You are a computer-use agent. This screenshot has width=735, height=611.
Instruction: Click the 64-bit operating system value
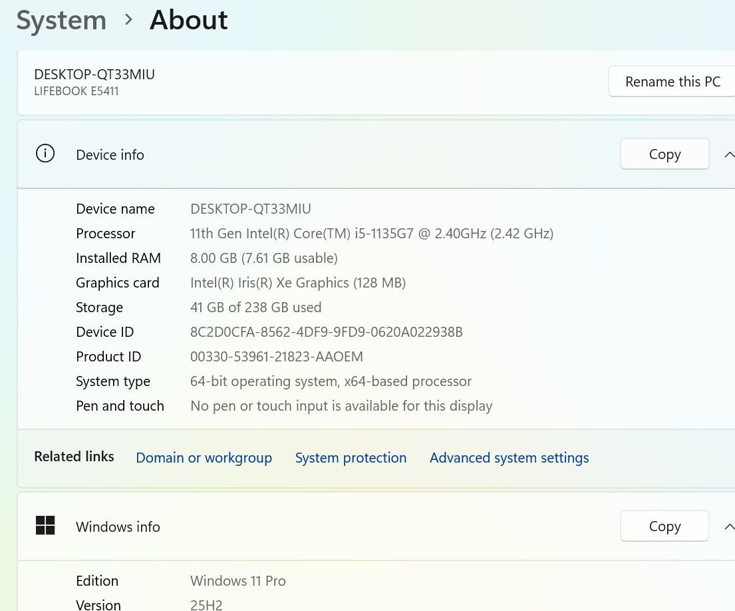[x=331, y=381]
